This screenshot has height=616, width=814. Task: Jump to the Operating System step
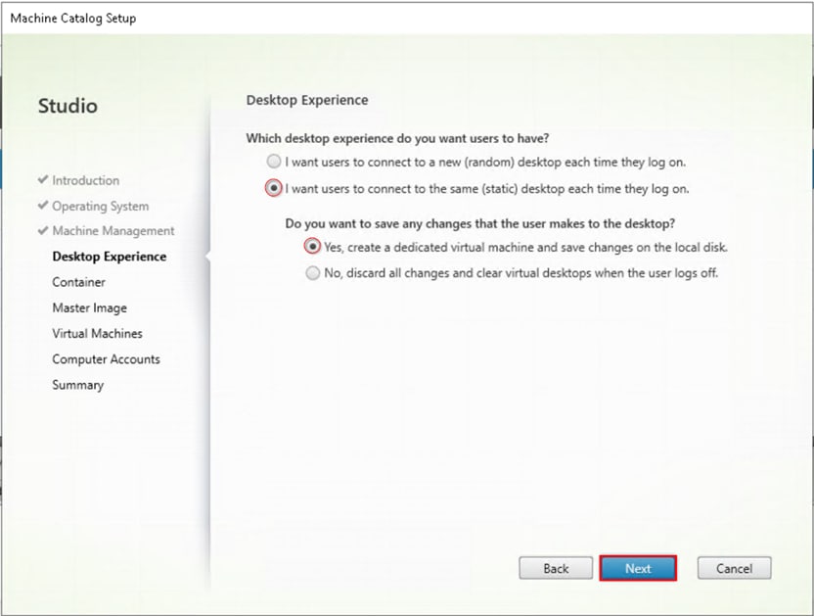(100, 206)
